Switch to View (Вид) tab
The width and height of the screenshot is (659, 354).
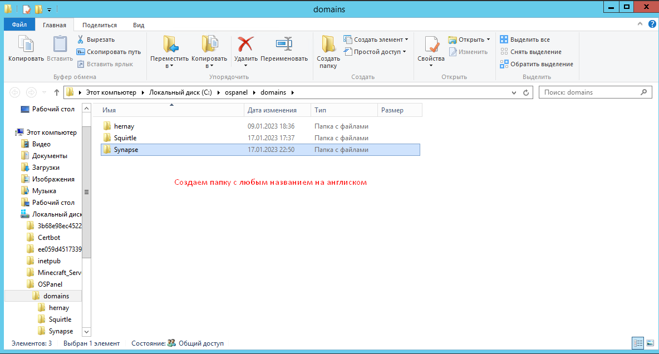(139, 25)
